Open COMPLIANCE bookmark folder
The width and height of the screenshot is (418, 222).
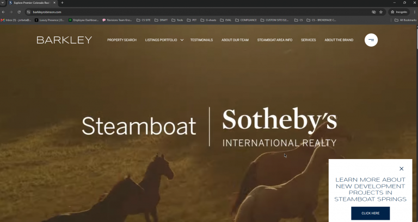coord(246,20)
